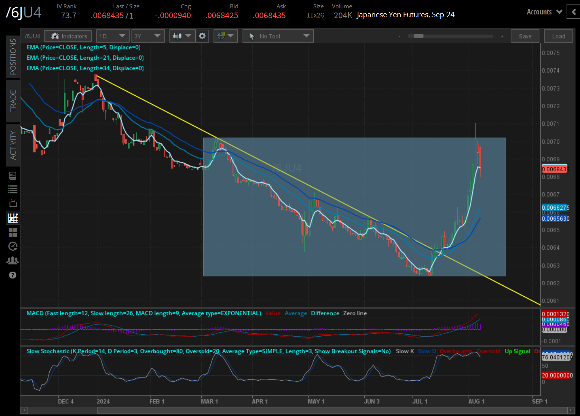Image resolution: width=580 pixels, height=416 pixels.
Task: Click the minus zoom-out button
Action: (x=400, y=36)
